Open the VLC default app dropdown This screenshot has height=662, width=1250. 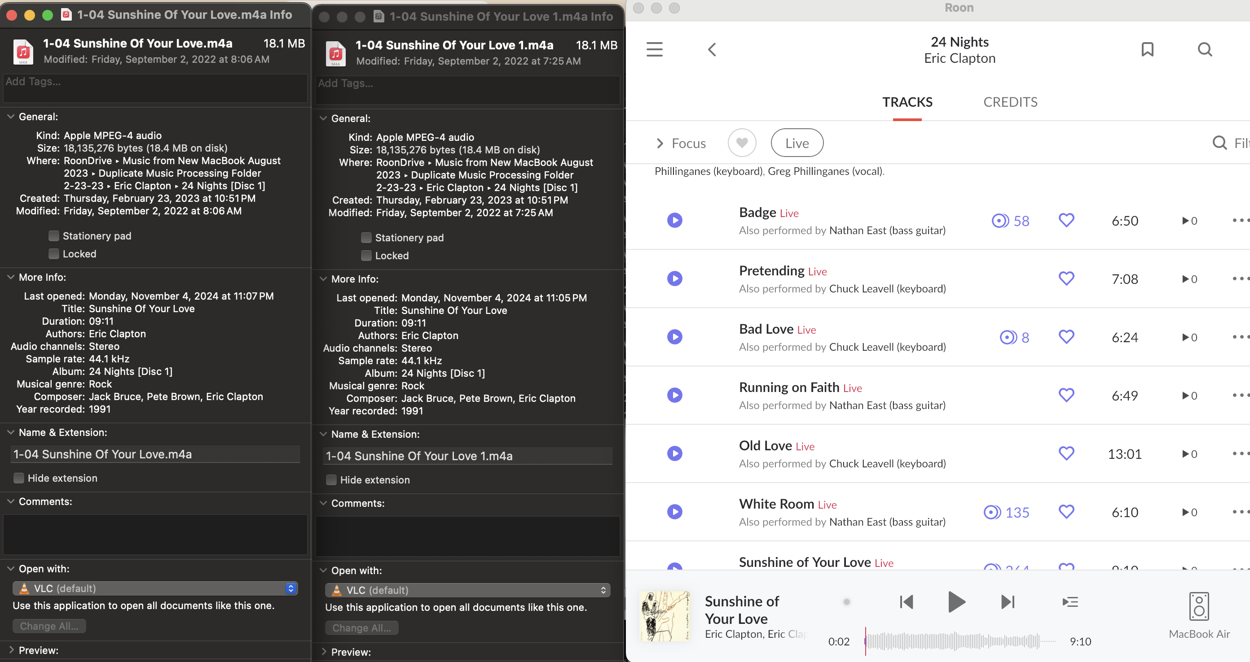[155, 588]
